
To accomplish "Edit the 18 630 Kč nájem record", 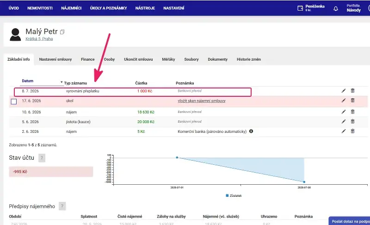I will (x=344, y=112).
